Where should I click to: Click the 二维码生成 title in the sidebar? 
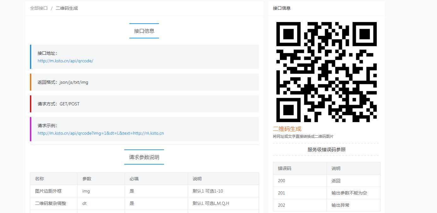287,129
